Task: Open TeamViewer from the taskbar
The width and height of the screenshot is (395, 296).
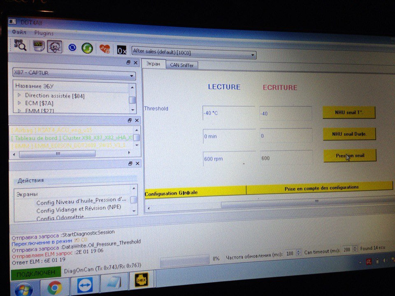Action: pos(85,285)
